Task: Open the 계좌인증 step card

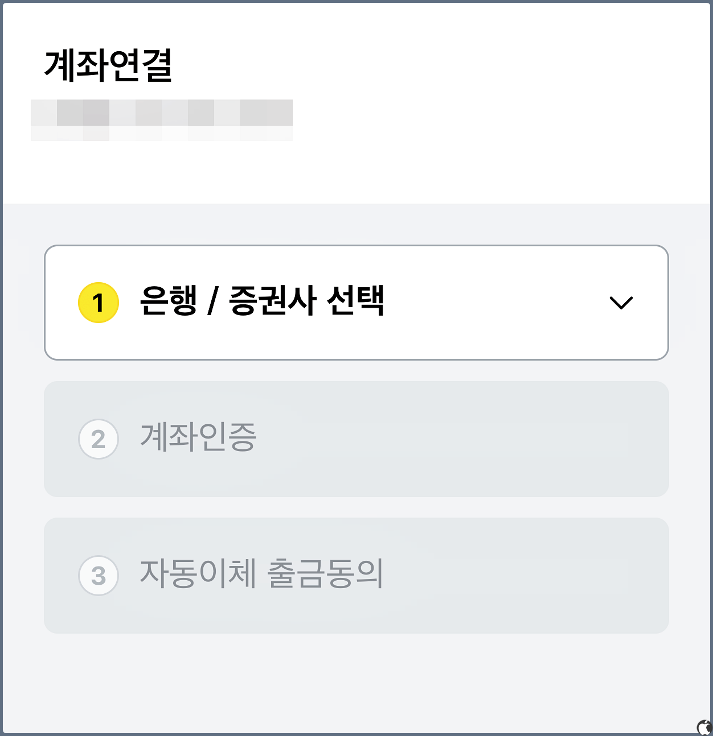Action: click(x=356, y=439)
